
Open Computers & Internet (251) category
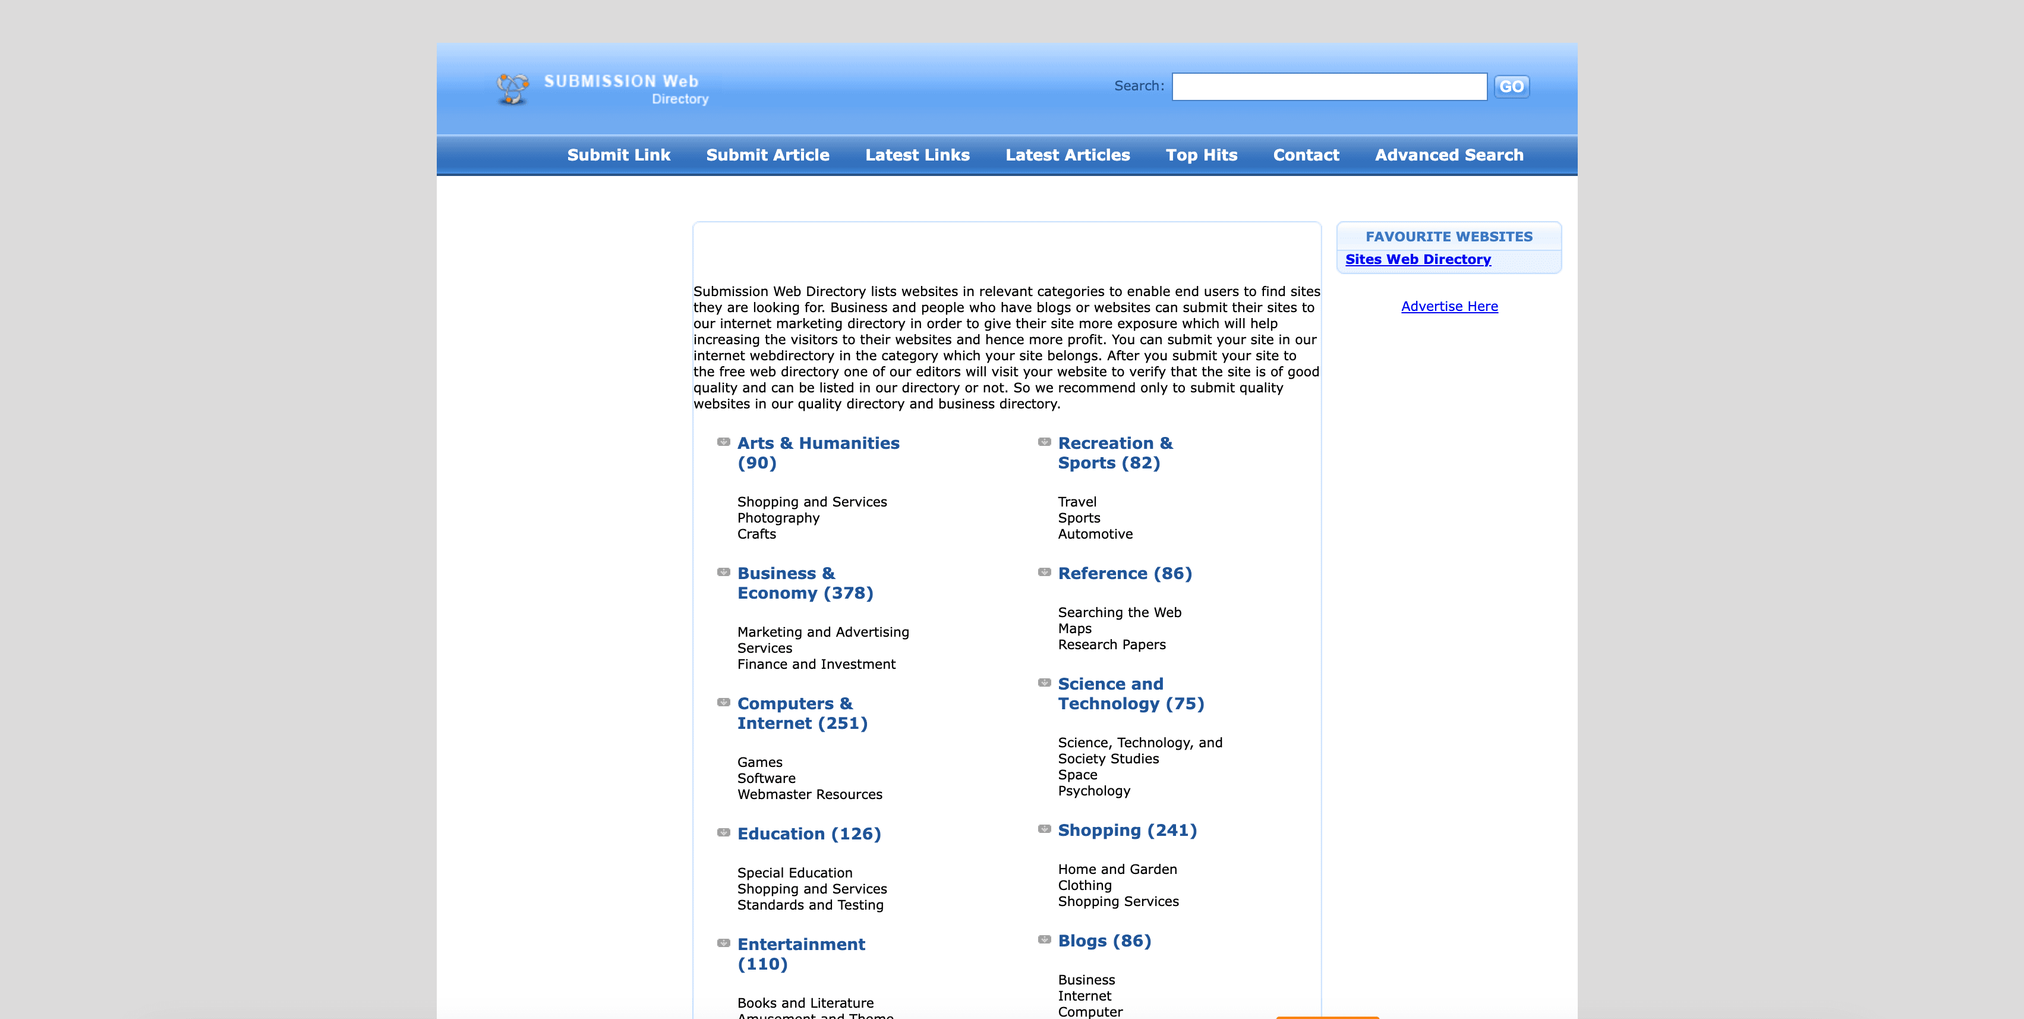click(x=802, y=713)
